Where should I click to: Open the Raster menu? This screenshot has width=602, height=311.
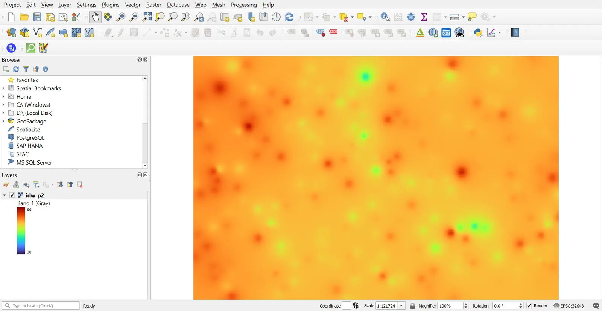(154, 5)
